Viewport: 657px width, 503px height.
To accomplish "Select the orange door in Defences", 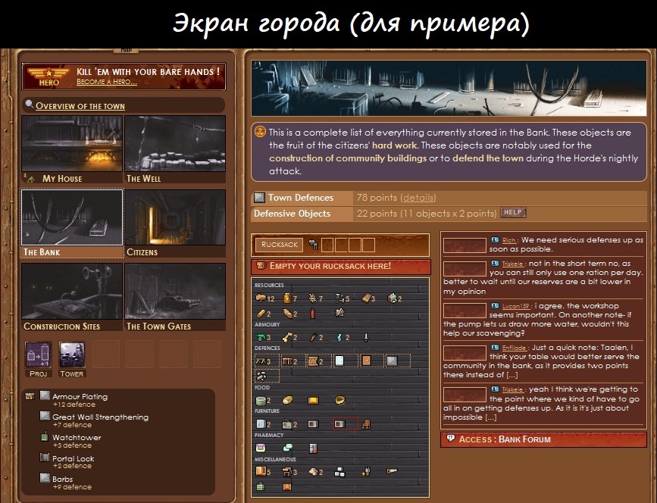I will [366, 361].
